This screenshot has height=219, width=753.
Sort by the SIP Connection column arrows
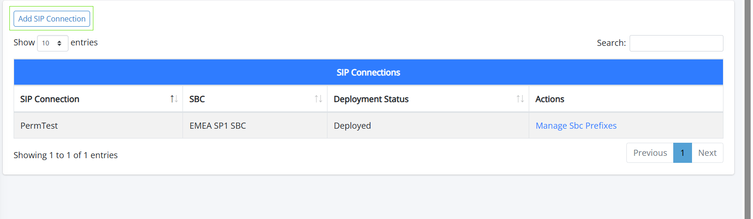pyautogui.click(x=174, y=99)
